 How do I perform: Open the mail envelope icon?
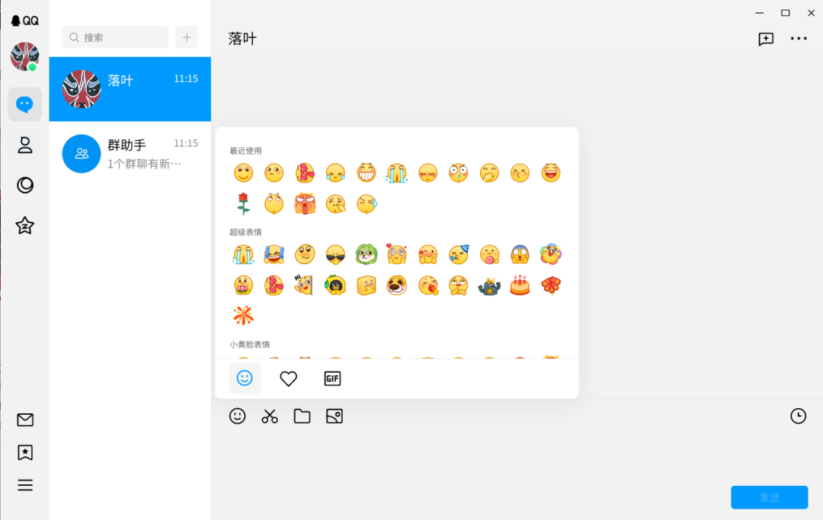click(x=25, y=420)
